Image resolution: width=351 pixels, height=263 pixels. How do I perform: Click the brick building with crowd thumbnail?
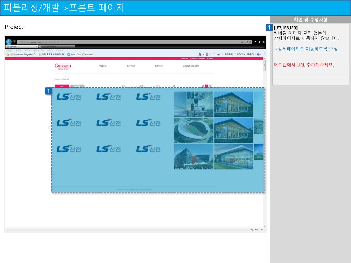tap(194, 156)
